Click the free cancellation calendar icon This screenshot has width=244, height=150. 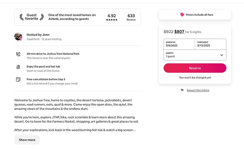pos(18,79)
